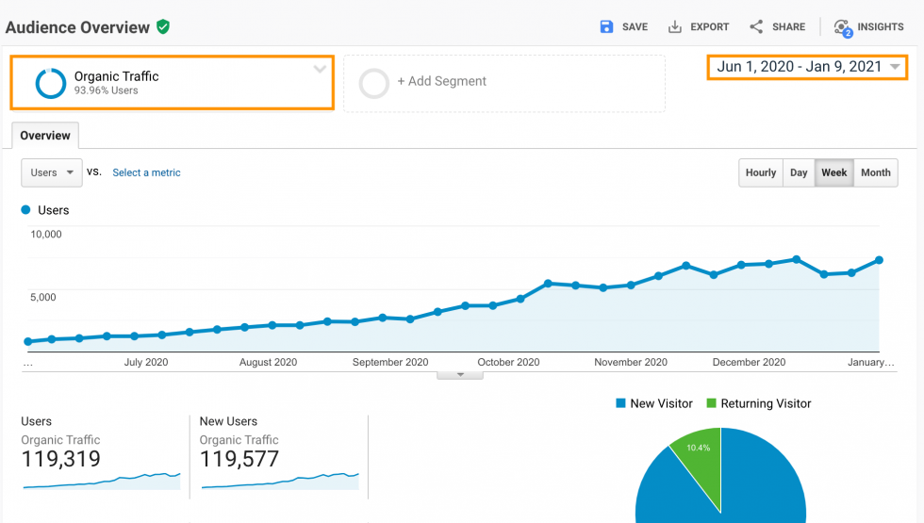
Task: Click the EXPORT label button
Action: pyautogui.click(x=709, y=27)
